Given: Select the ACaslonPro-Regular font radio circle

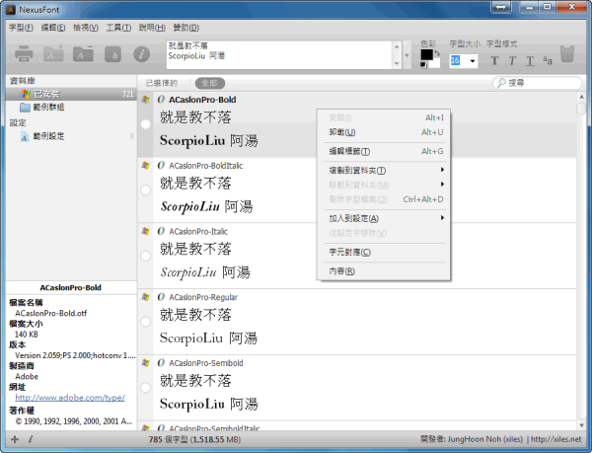Looking at the screenshot, I should click(x=145, y=322).
